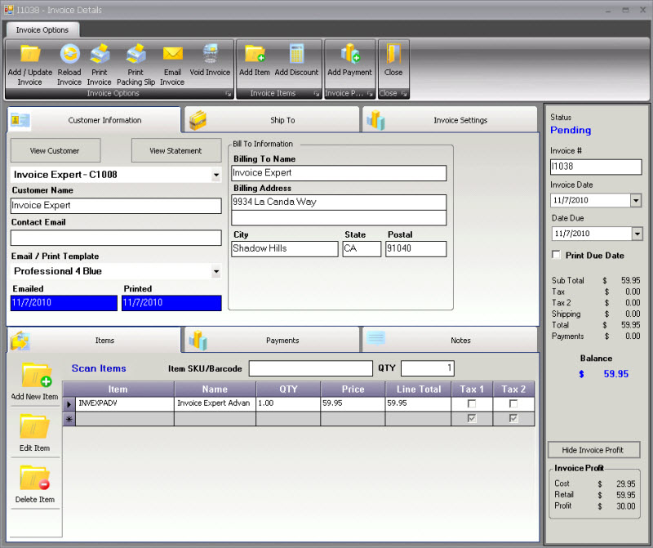Click the Print Packing Slip icon
The height and width of the screenshot is (548, 653).
135,54
